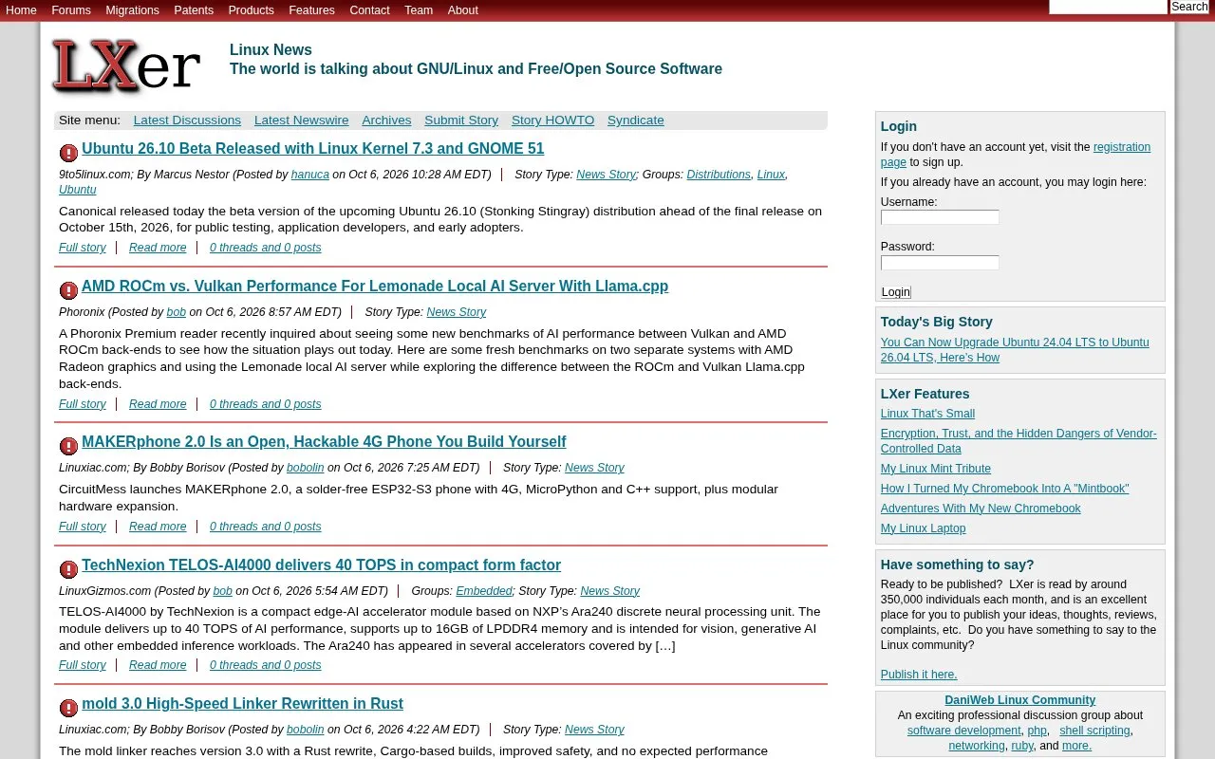Image resolution: width=1215 pixels, height=759 pixels.
Task: Focus the top search text field
Action: [1108, 7]
